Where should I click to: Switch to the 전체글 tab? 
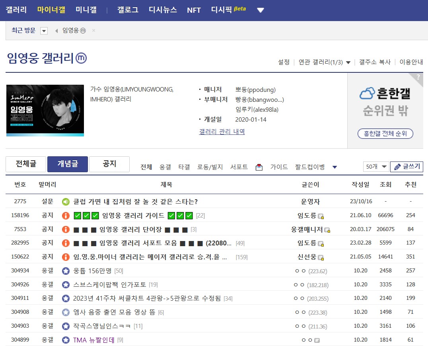(x=25, y=164)
